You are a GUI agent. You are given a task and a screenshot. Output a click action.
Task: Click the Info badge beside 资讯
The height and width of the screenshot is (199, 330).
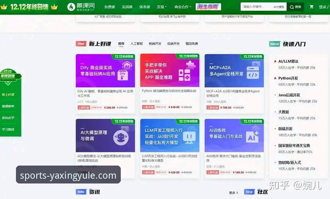[x=81, y=192]
